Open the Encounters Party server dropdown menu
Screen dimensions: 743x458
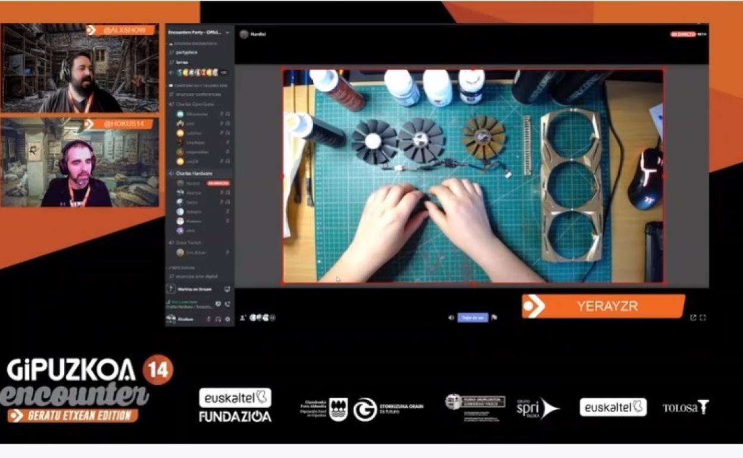click(x=227, y=32)
